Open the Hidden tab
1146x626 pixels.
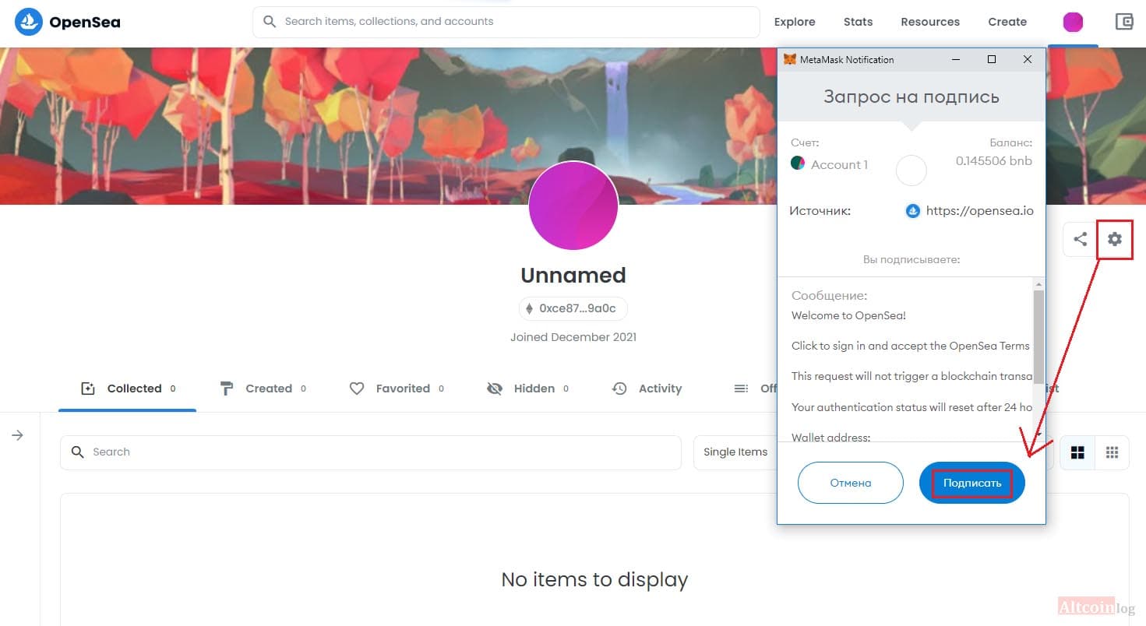click(527, 389)
